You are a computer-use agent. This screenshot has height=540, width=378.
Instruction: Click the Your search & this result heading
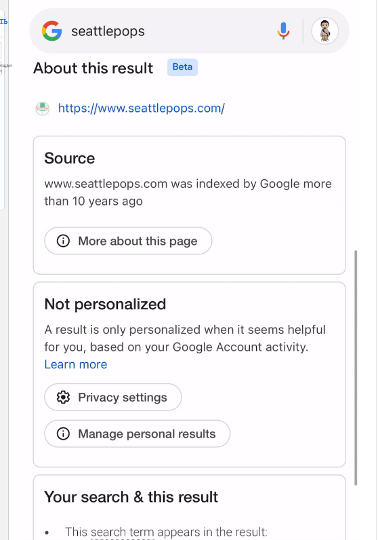131,497
